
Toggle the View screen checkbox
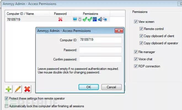tap(136, 22)
